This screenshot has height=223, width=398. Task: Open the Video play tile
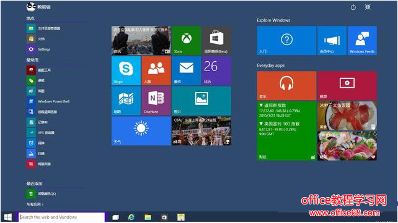coord(347,86)
